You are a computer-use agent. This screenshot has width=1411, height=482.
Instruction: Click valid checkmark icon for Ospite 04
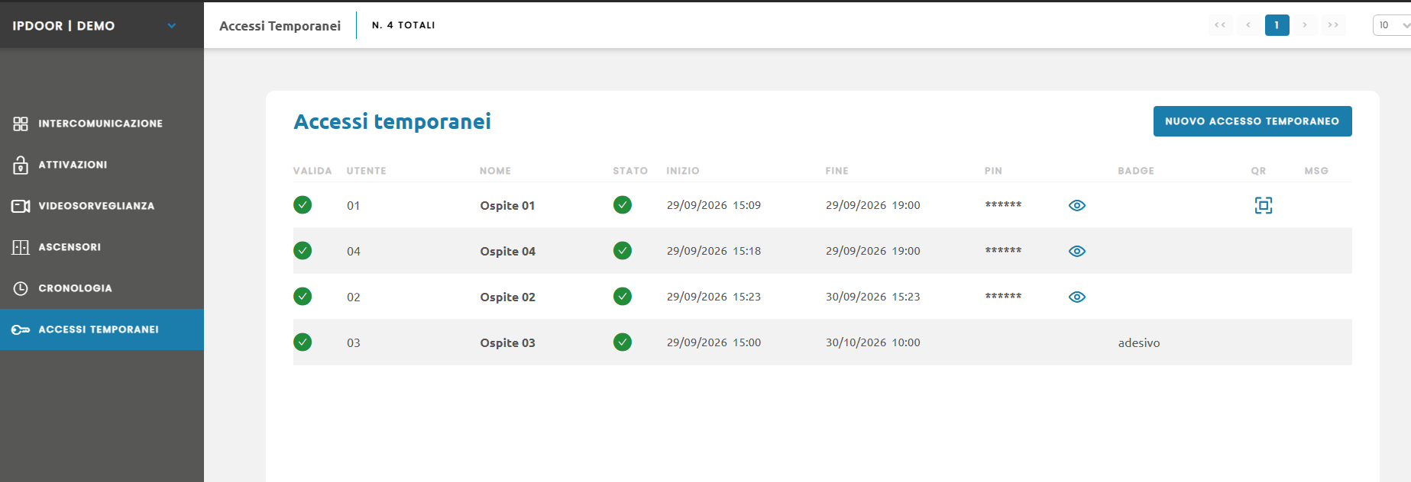point(303,251)
